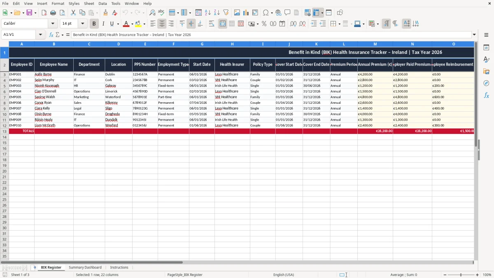Click the Print icon
The width and height of the screenshot is (494, 278).
53,13
